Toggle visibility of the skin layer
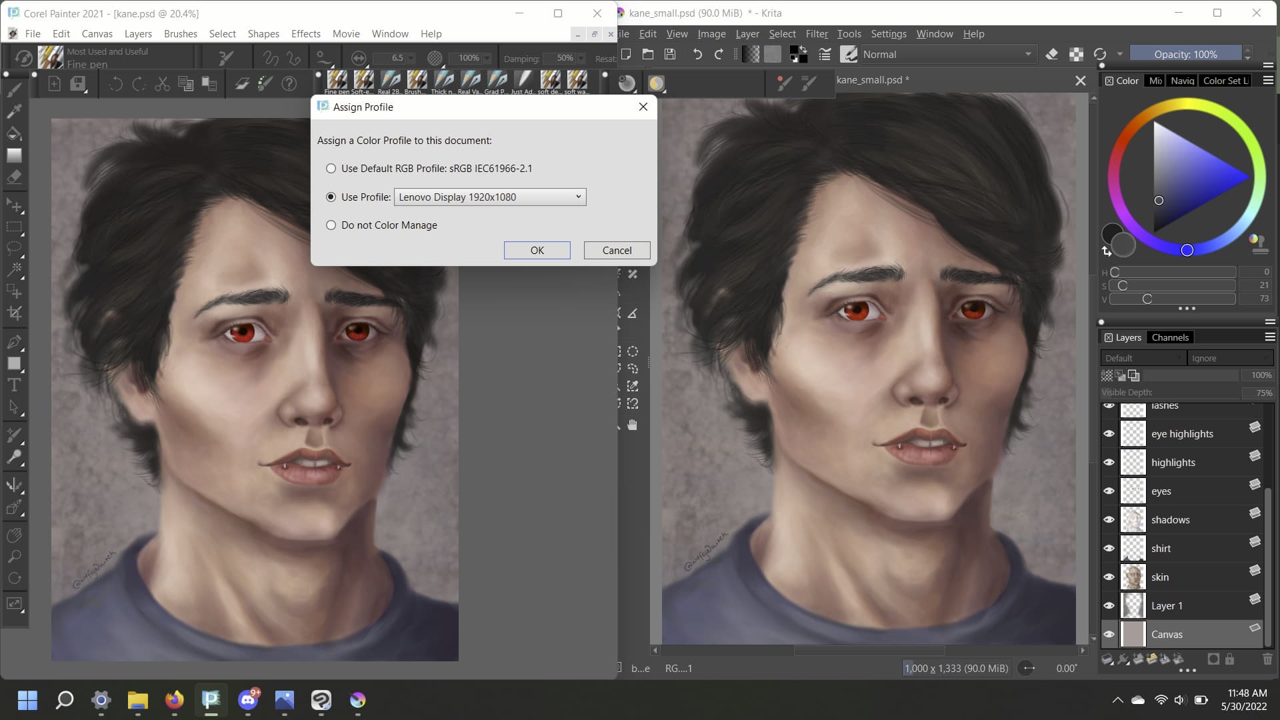The width and height of the screenshot is (1280, 720). (x=1109, y=577)
